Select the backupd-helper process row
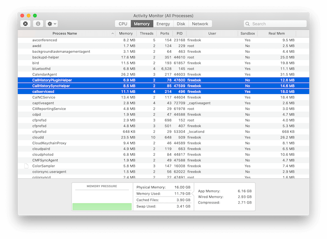This screenshot has width=327, height=239. coord(163,57)
